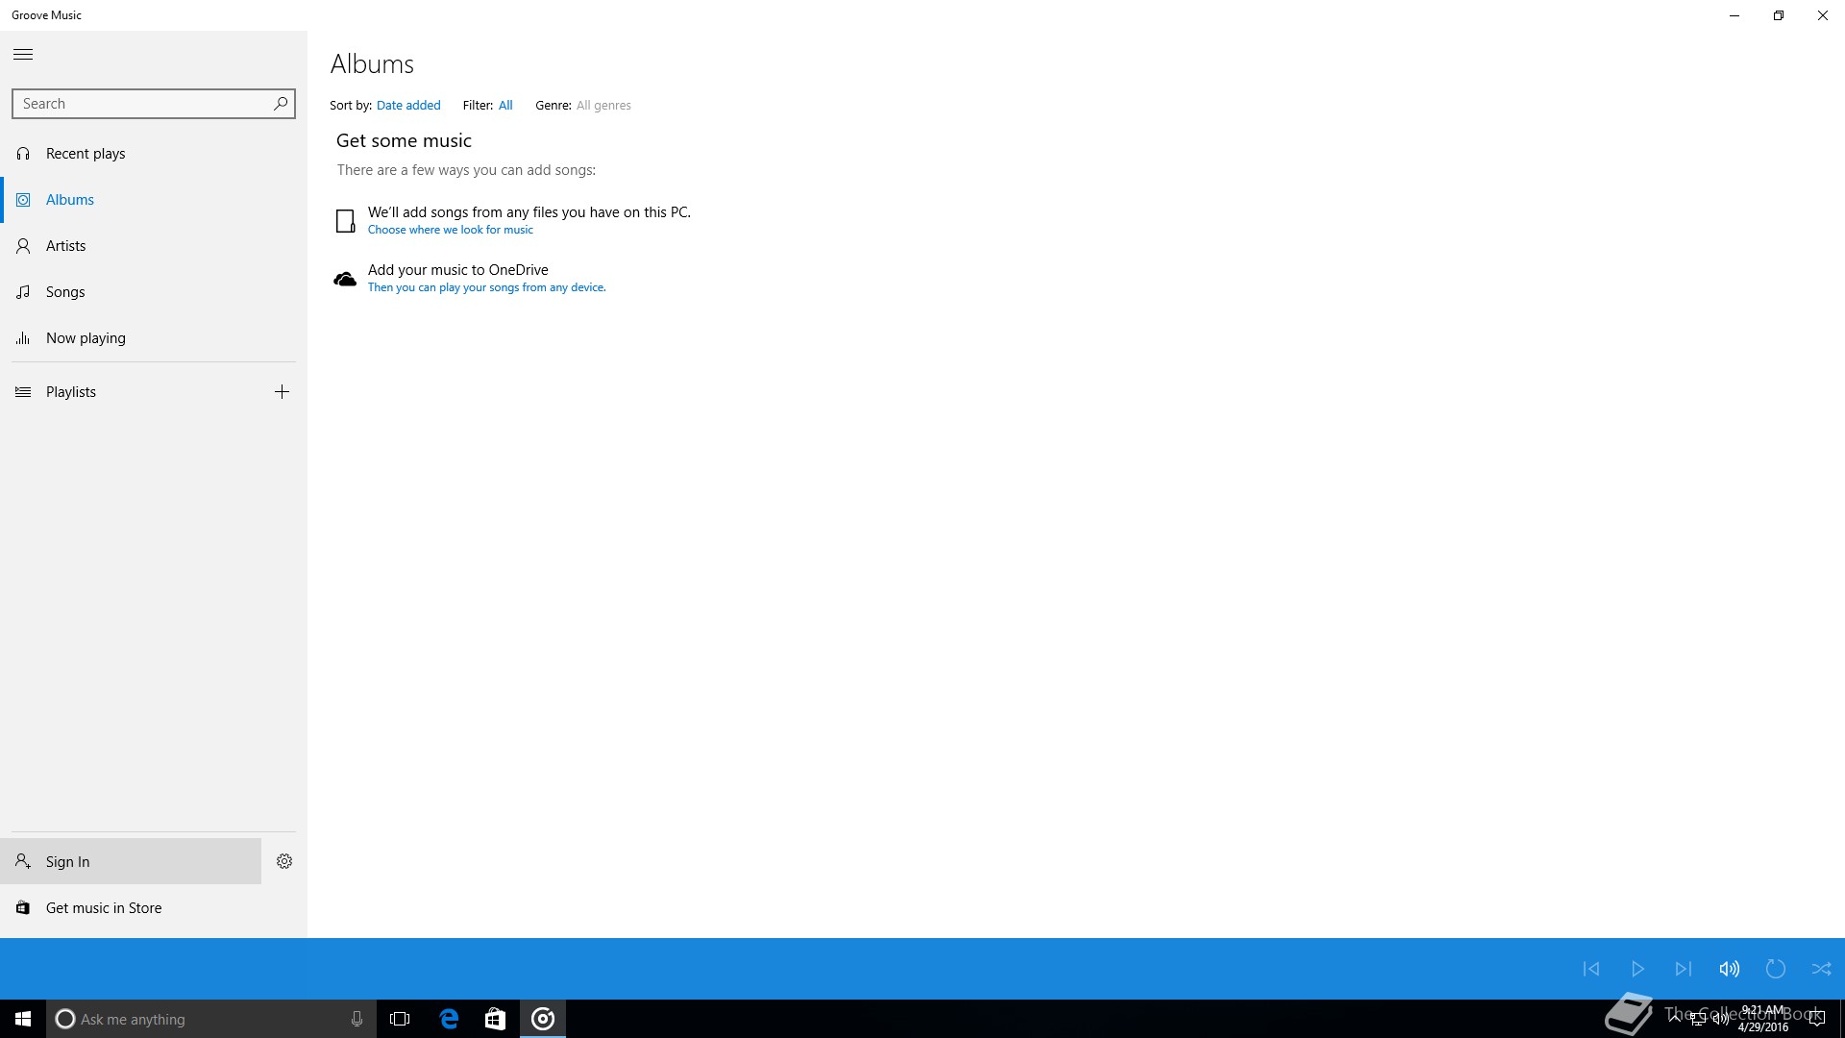Click "Add your music to OneDrive" text
1845x1038 pixels.
point(457,270)
